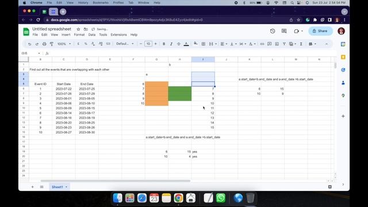Toggle bold formatting
368x207 pixels.
pyautogui.click(x=164, y=44)
